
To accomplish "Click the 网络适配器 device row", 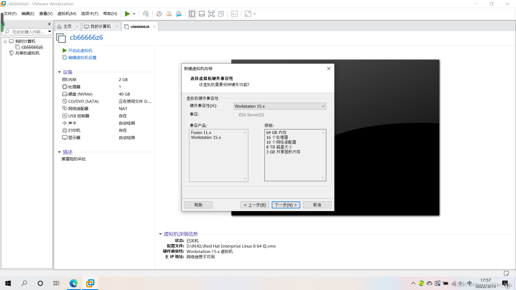I will coord(107,109).
